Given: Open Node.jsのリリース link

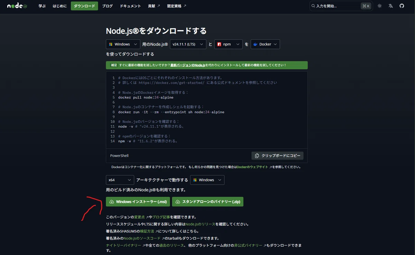Looking at the screenshot, I should [x=200, y=224].
